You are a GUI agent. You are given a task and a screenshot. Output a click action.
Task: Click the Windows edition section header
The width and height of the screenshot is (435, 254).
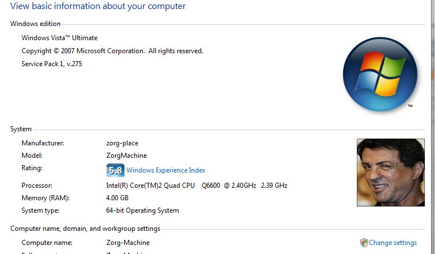35,24
